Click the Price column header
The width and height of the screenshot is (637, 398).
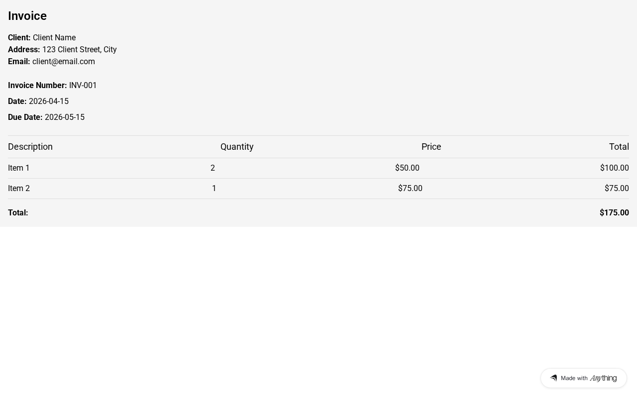(431, 147)
